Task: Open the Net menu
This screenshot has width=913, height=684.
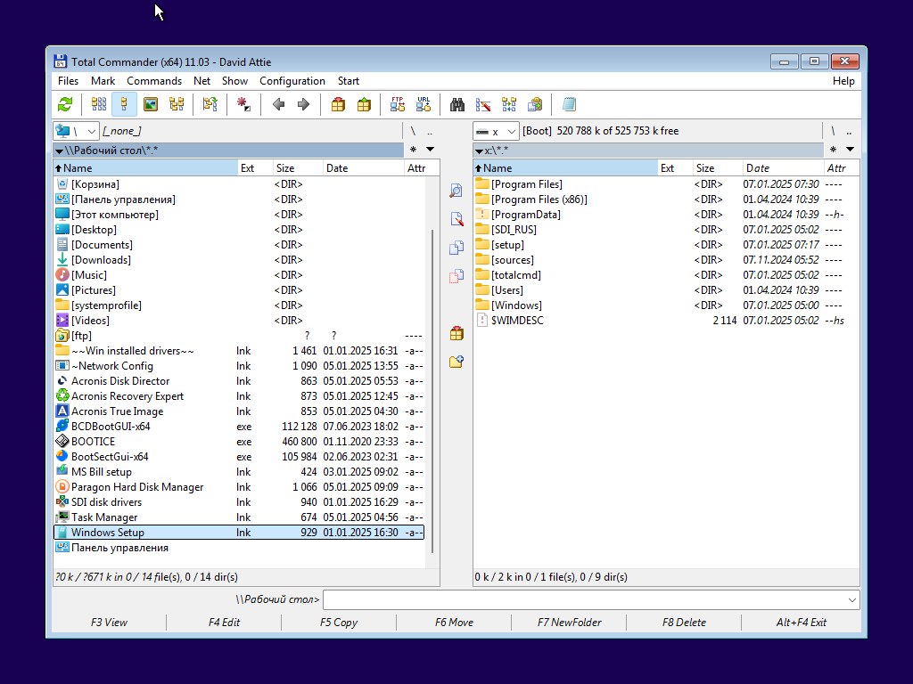Action: 202,81
